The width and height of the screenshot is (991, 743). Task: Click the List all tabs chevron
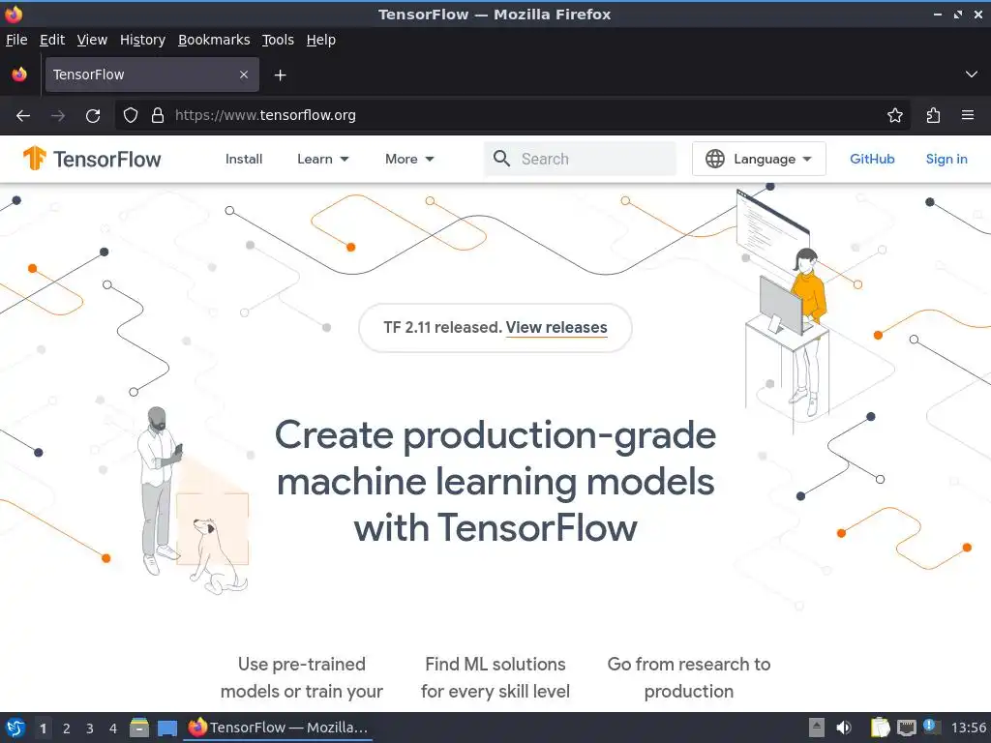972,74
